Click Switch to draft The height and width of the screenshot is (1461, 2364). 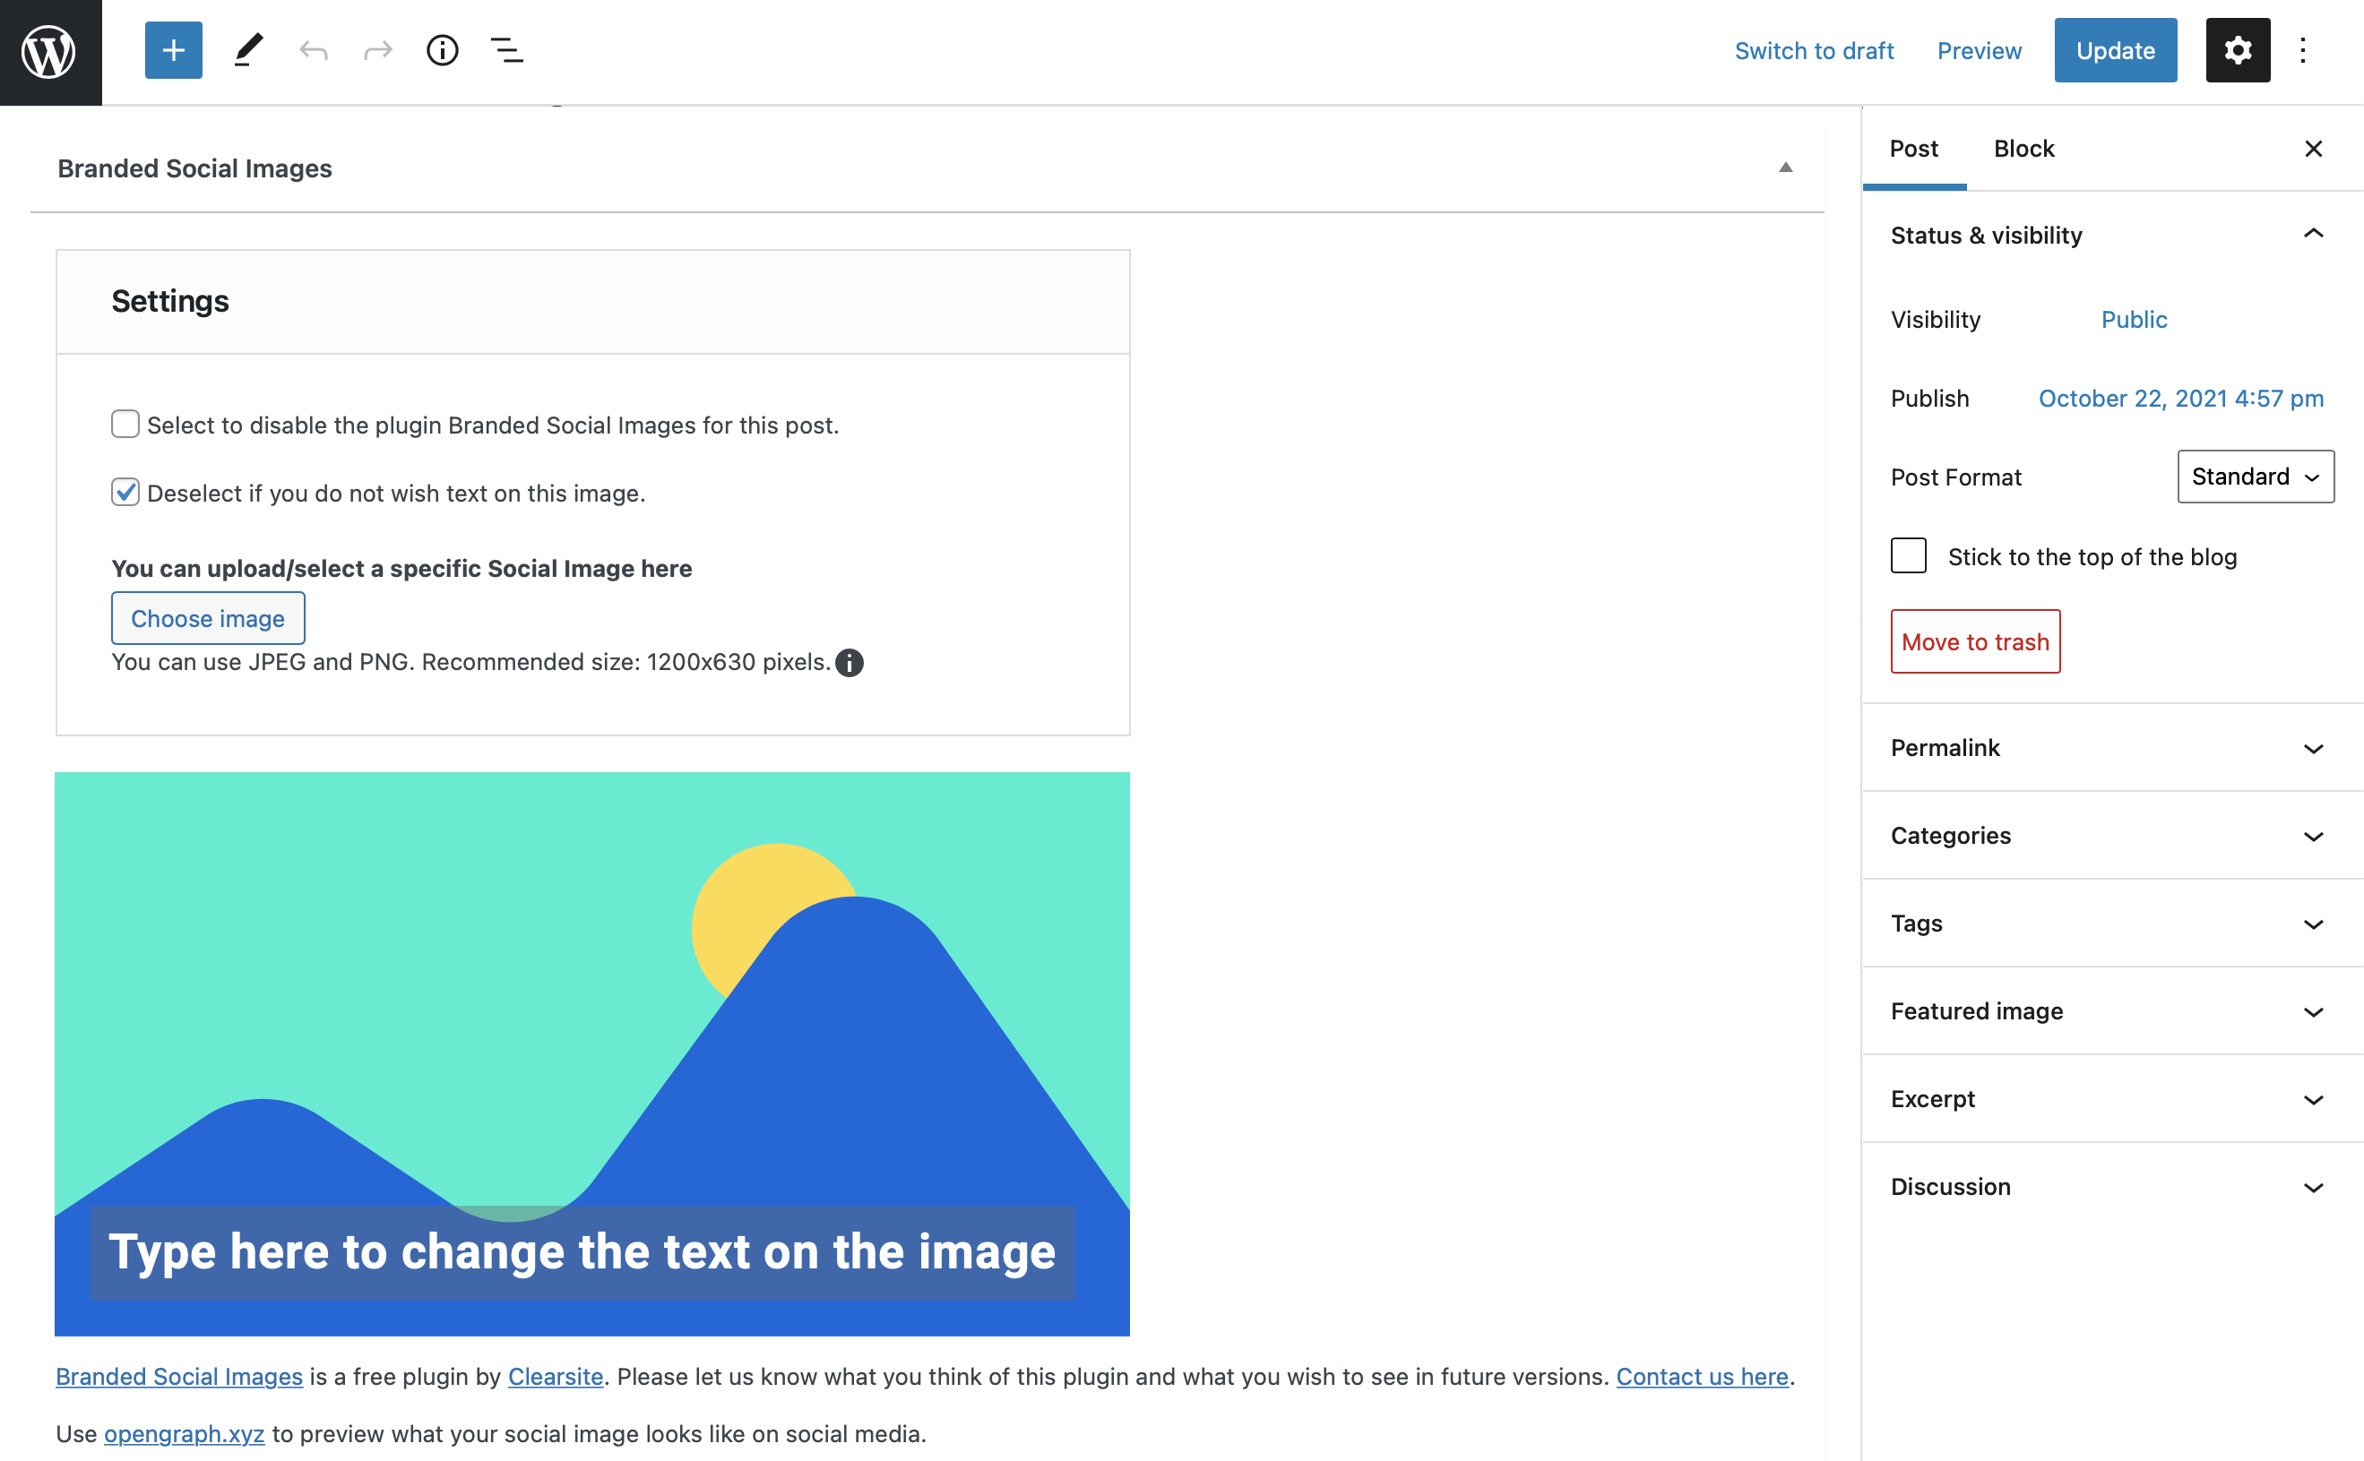[1813, 50]
